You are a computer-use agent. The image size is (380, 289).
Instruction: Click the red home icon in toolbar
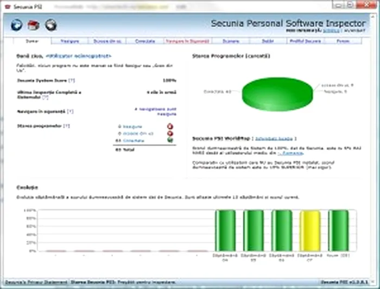[34, 24]
